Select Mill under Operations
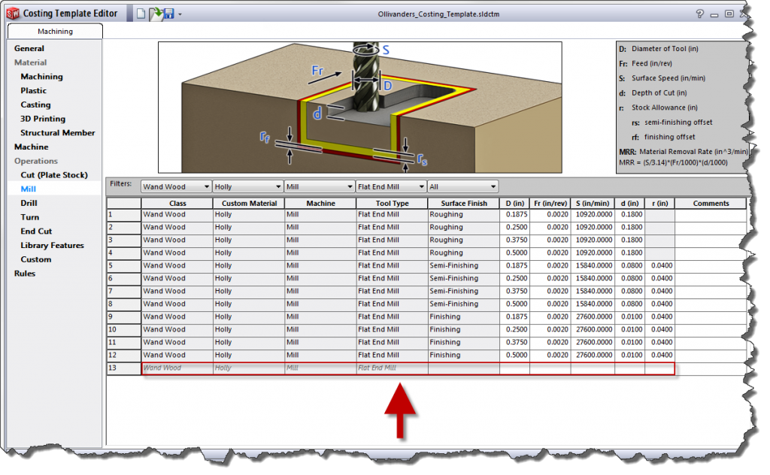 [30, 189]
